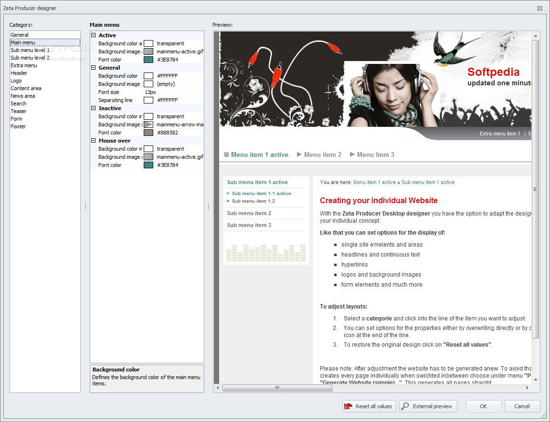Collapse the Active property group
Image resolution: width=550 pixels, height=422 pixels.
pyautogui.click(x=93, y=35)
